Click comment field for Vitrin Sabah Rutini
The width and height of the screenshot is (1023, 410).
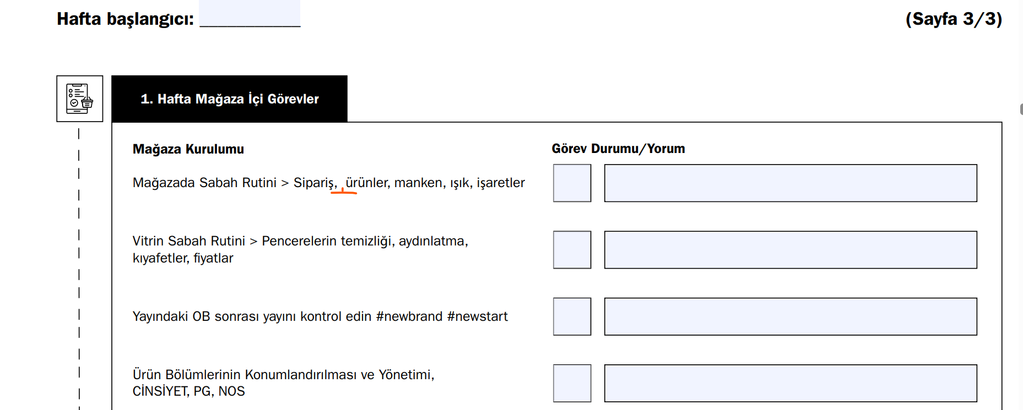pos(791,250)
